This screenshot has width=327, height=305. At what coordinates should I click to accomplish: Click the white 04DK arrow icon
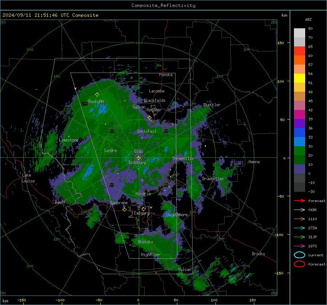click(299, 210)
